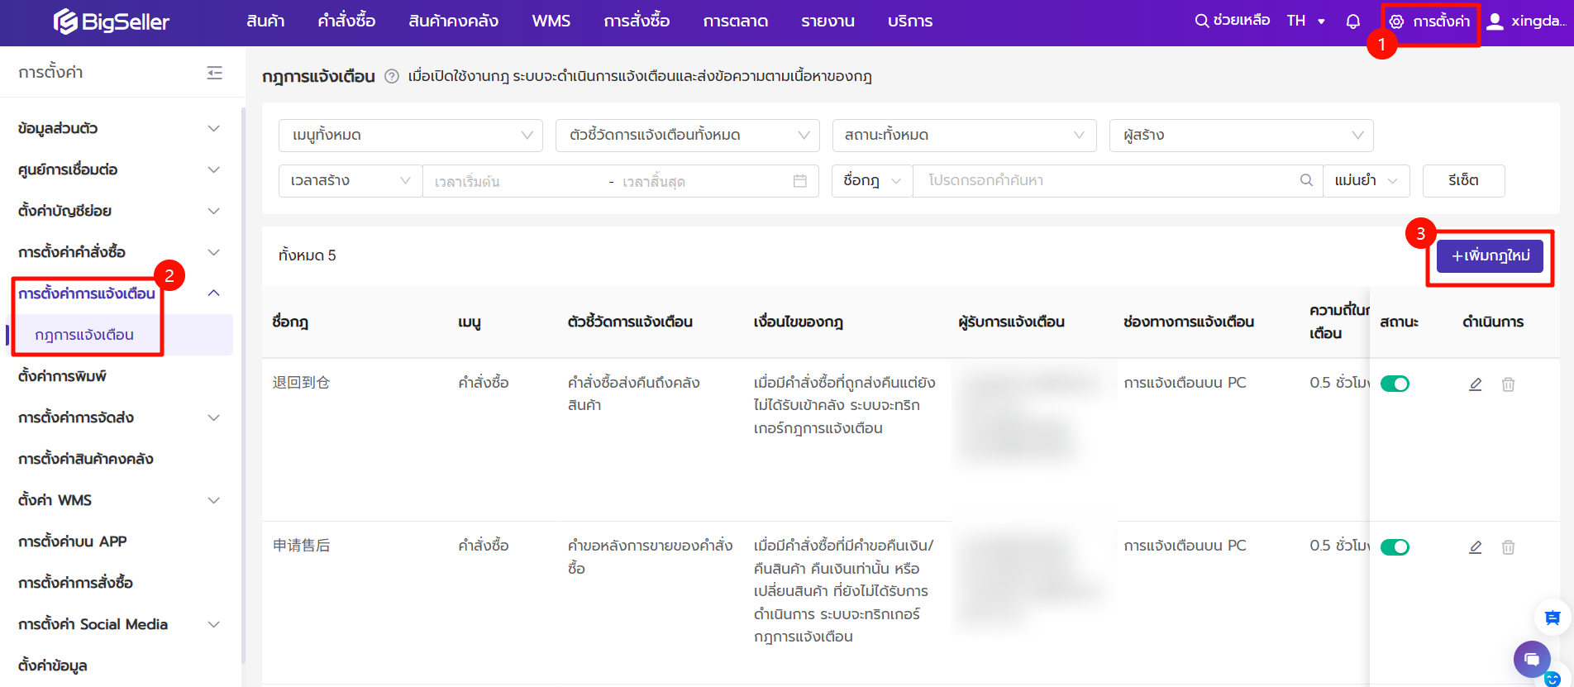Open the สินค้าคงคลัง top menu

point(453,21)
